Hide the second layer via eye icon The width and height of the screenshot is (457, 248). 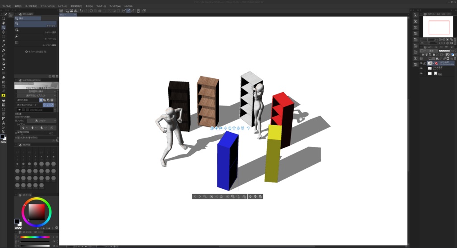tap(421, 68)
